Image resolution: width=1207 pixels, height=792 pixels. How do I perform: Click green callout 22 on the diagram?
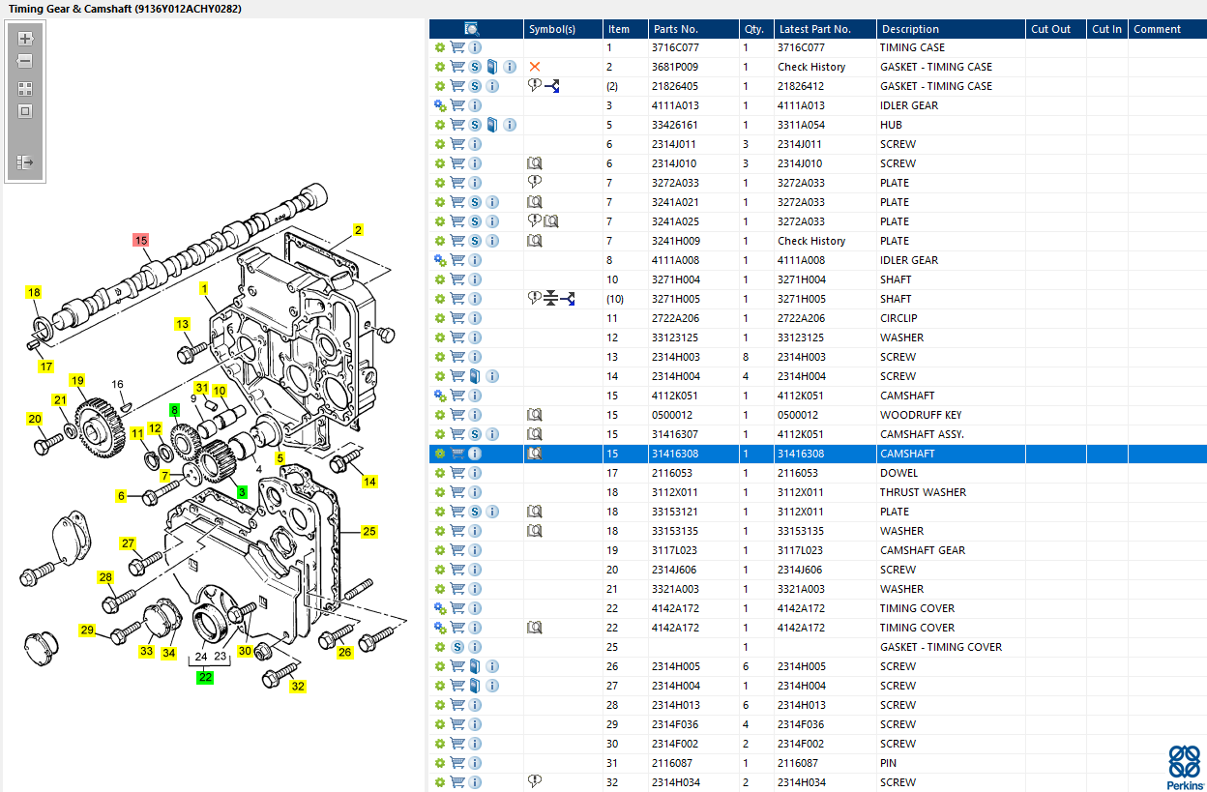click(205, 677)
